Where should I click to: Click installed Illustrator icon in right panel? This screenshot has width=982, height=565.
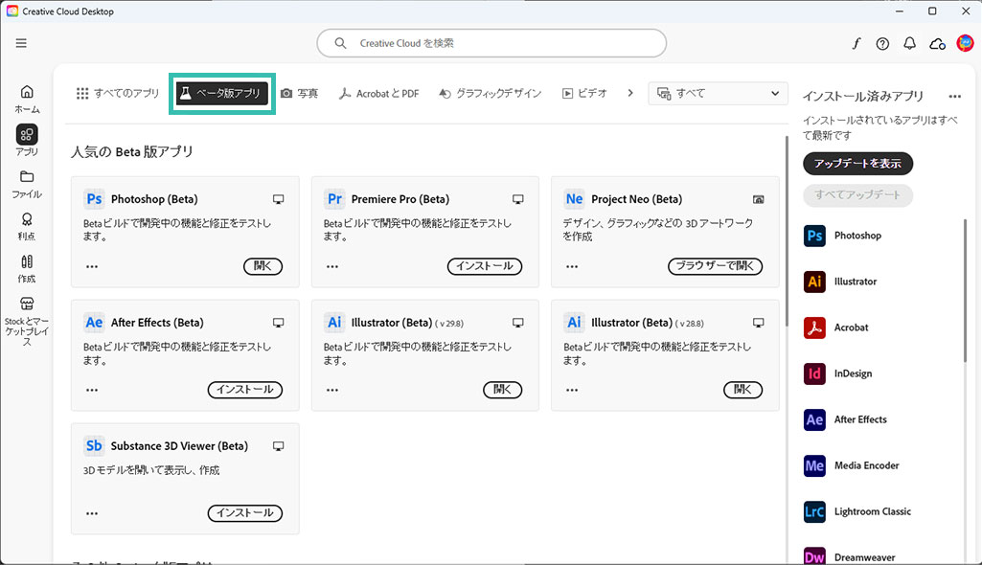pos(814,282)
